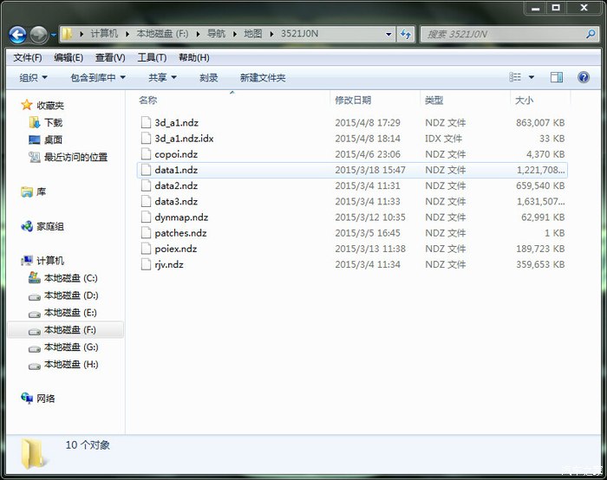Open the view options dropdown arrow

(x=532, y=77)
